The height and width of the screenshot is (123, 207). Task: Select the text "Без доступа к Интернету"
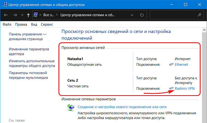pos(186,80)
